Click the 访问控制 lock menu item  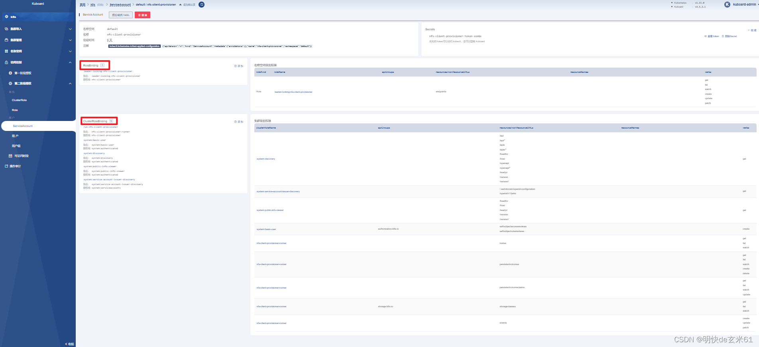pos(16,62)
